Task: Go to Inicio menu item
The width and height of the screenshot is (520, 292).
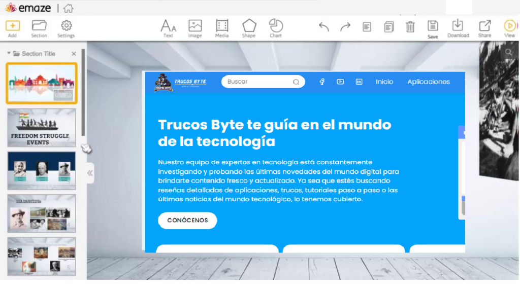Action: [384, 82]
